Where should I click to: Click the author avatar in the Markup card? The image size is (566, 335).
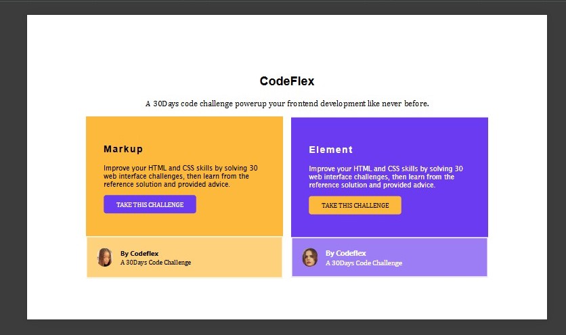[105, 257]
